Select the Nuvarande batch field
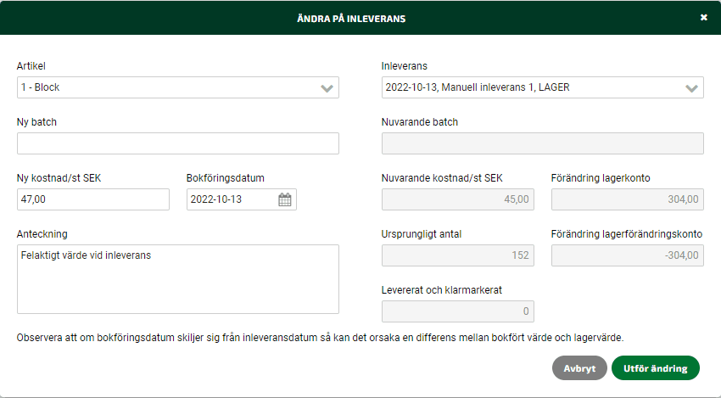The height and width of the screenshot is (398, 721). point(543,143)
